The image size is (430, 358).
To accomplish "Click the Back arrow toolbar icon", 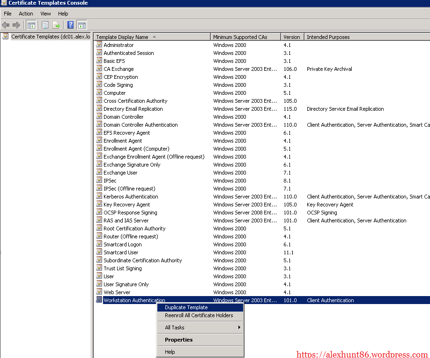I will 6,25.
